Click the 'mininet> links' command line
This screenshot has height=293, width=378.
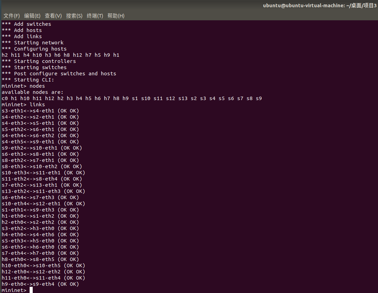23,105
